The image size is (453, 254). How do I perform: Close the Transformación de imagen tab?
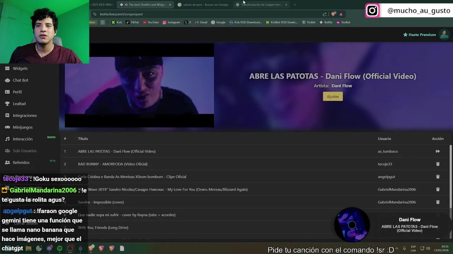(286, 5)
